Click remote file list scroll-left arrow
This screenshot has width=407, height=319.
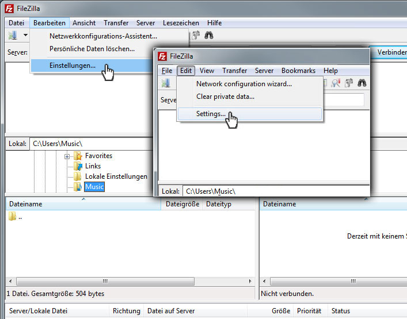coord(264,281)
